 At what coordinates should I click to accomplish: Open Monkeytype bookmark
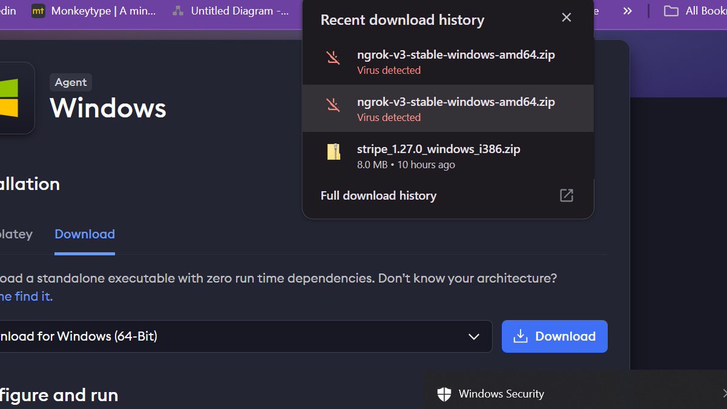click(x=94, y=11)
